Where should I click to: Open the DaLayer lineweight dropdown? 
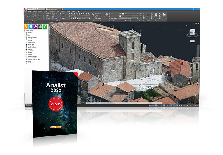point(130,16)
